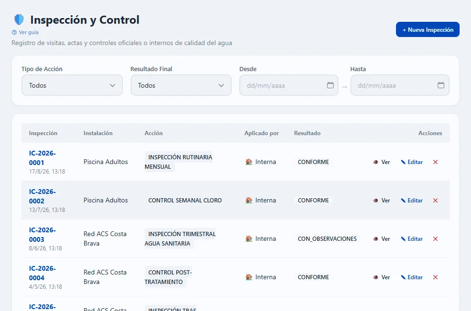
Task: Click the Aplicado por column header
Action: click(261, 133)
